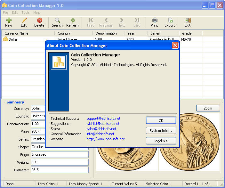Click the Summary group heading
This screenshot has width=225, height=188.
click(x=15, y=102)
